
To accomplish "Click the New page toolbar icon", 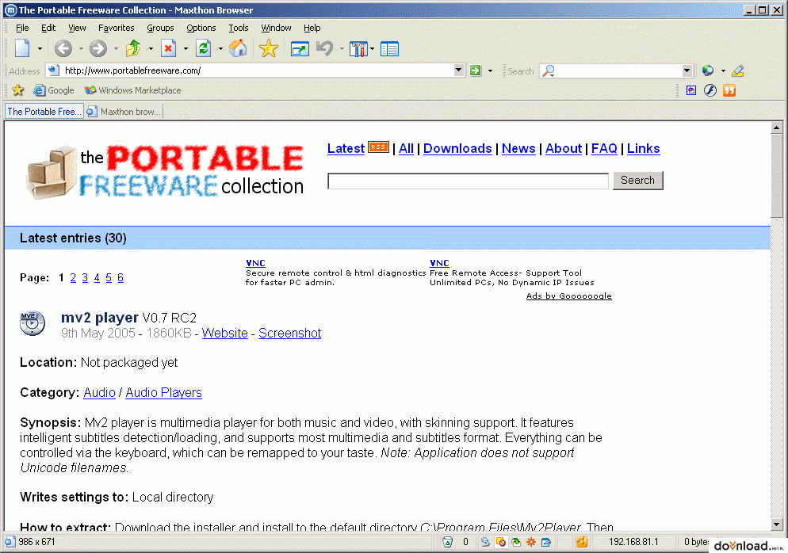I will [x=22, y=48].
